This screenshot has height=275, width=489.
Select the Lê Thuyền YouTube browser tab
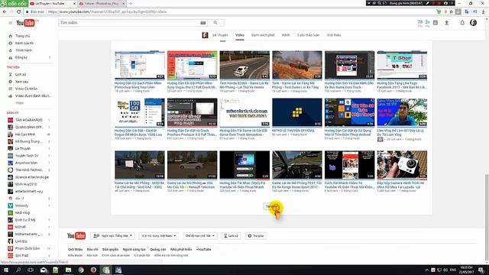52,3
